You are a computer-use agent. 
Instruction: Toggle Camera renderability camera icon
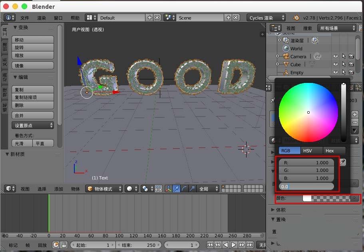click(x=352, y=56)
